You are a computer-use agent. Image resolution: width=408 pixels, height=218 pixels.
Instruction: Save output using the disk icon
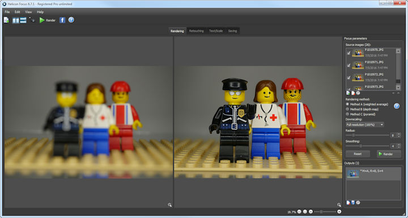(x=353, y=203)
